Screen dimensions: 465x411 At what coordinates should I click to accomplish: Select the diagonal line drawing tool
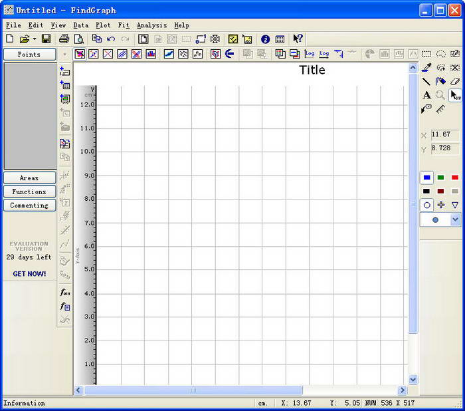coord(426,81)
